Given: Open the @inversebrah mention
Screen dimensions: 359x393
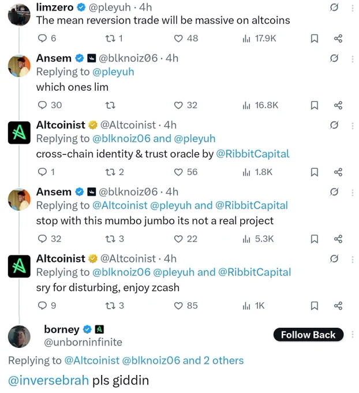Looking at the screenshot, I should [x=48, y=380].
